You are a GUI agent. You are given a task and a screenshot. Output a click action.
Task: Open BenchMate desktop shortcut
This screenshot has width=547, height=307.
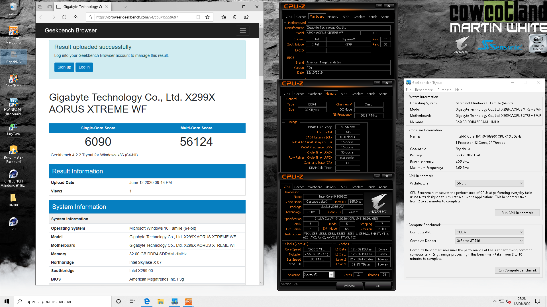[13, 154]
